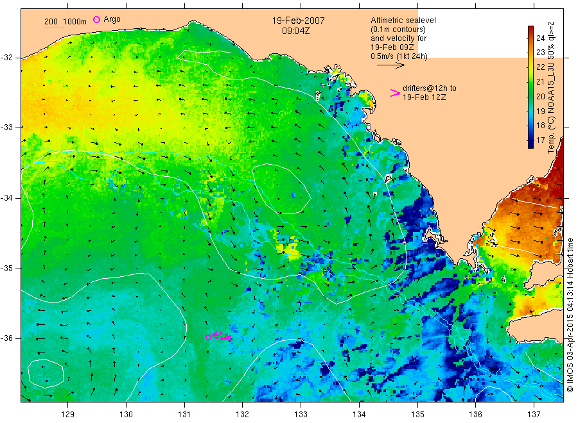Click the color bar value 23

[x=540, y=53]
